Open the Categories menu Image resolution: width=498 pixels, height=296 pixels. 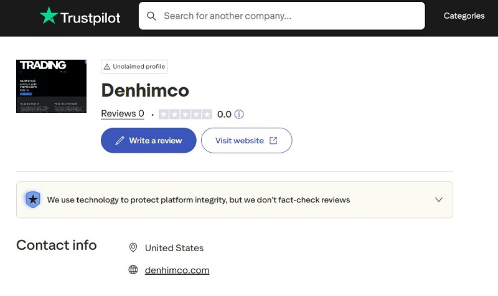tap(464, 16)
